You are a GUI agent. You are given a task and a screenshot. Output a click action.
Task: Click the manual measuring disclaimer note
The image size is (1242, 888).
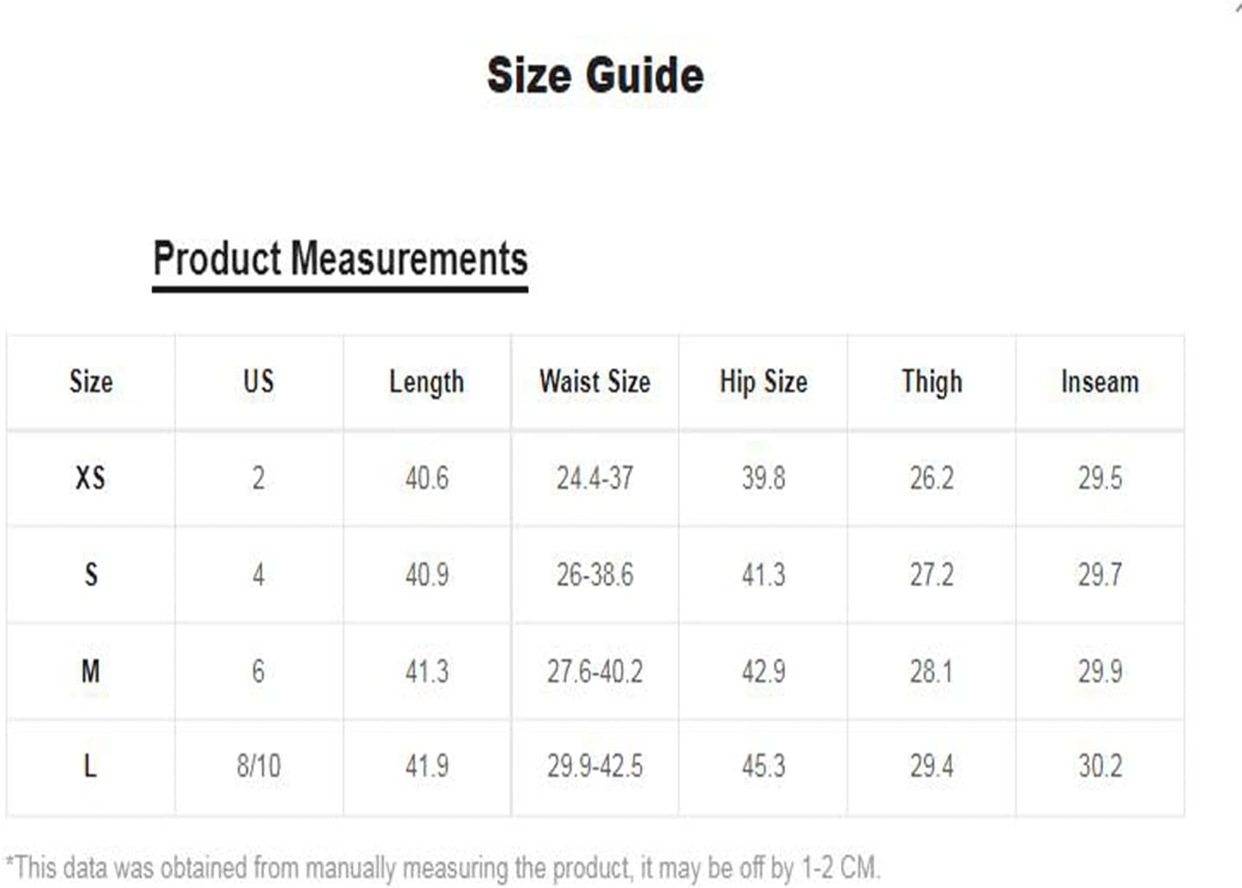coord(443,867)
